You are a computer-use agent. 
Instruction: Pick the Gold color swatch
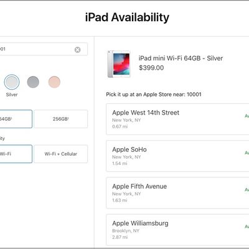point(54,82)
